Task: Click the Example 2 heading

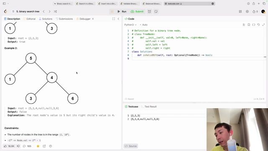Action: 11,48
